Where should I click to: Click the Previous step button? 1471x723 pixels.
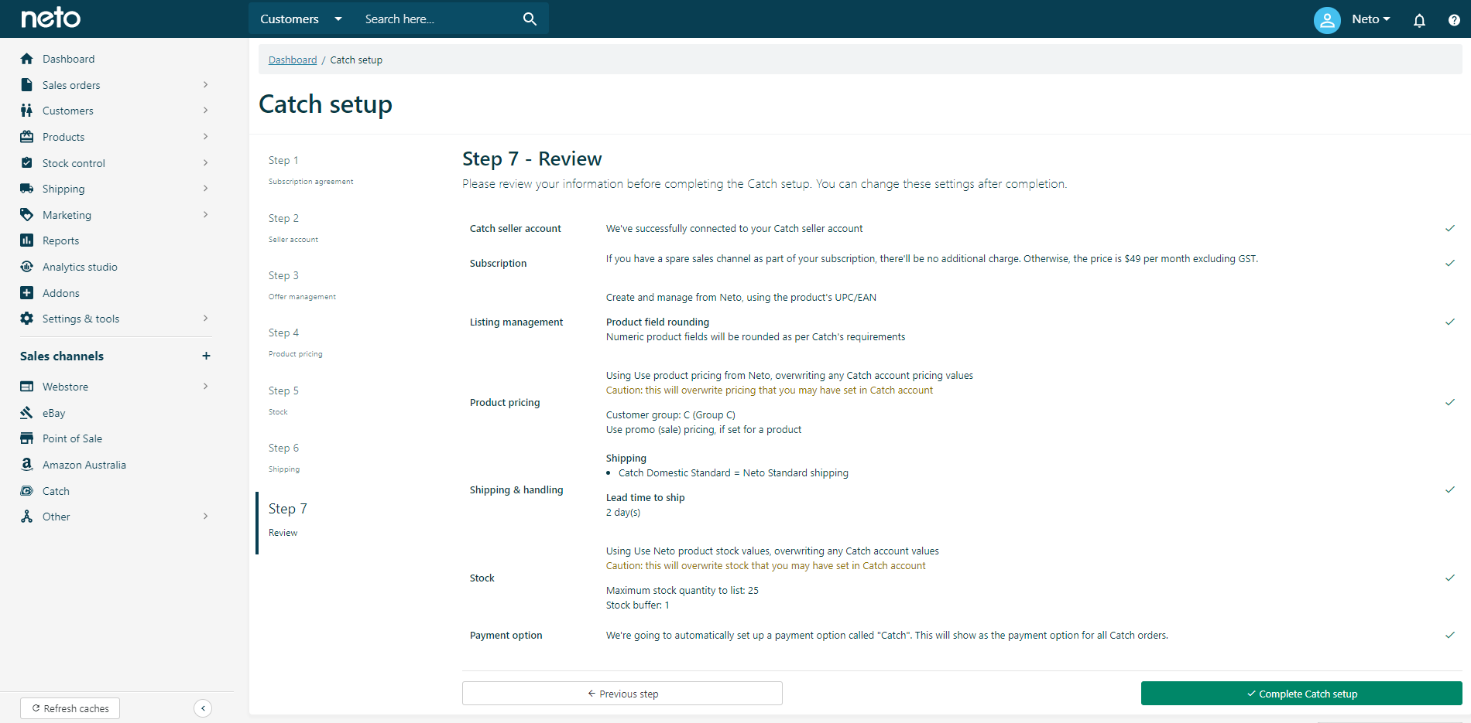pos(622,694)
